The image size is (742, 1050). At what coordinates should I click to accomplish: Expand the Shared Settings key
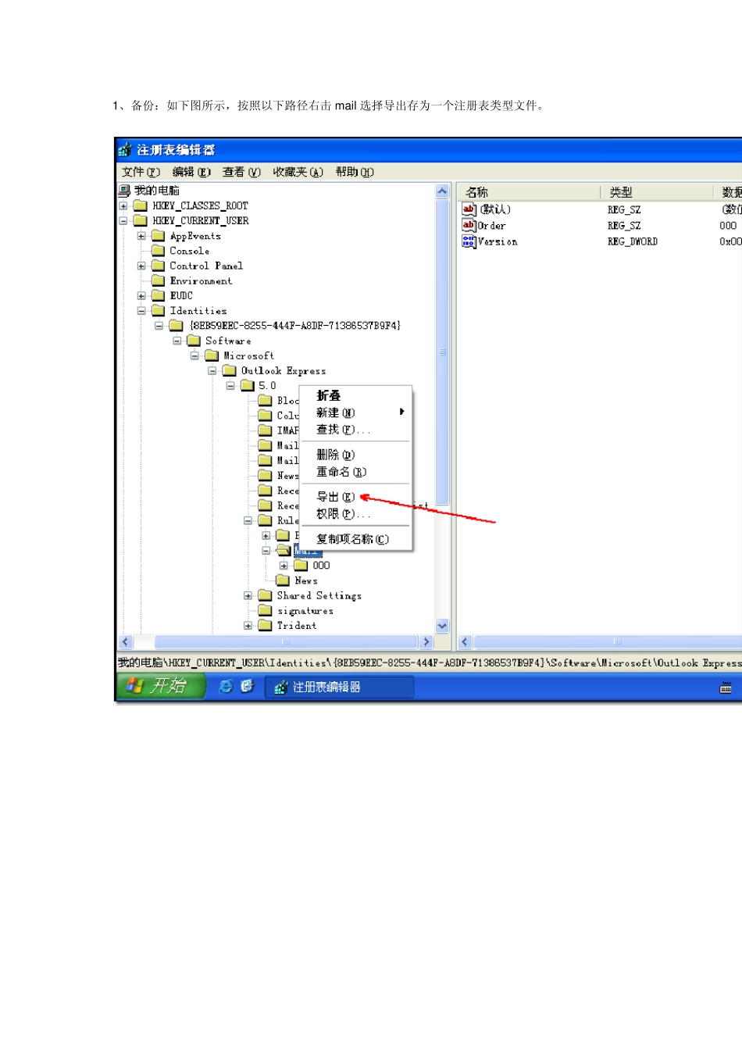click(x=248, y=596)
